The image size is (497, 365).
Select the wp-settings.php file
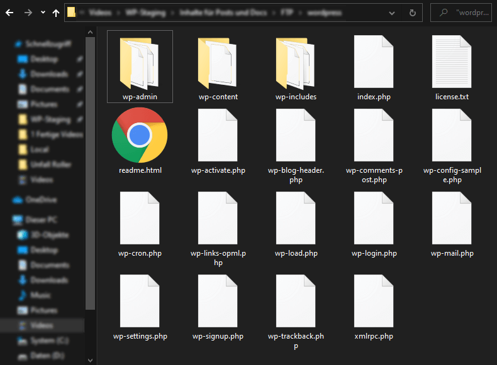click(x=140, y=307)
